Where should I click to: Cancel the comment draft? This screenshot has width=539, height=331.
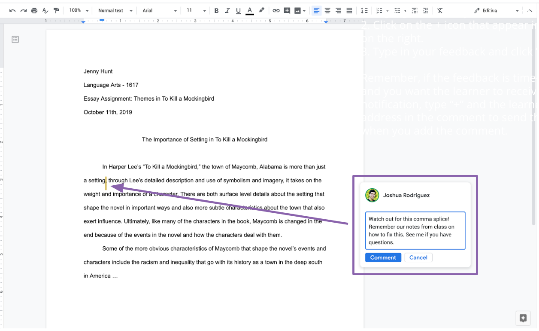coord(418,257)
